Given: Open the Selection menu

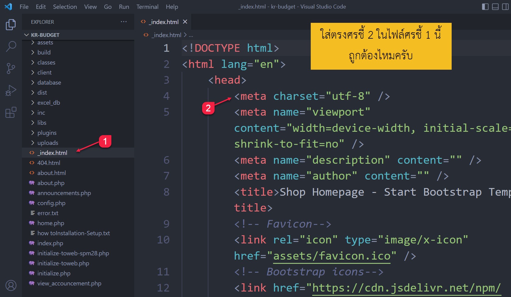Looking at the screenshot, I should click(x=65, y=7).
